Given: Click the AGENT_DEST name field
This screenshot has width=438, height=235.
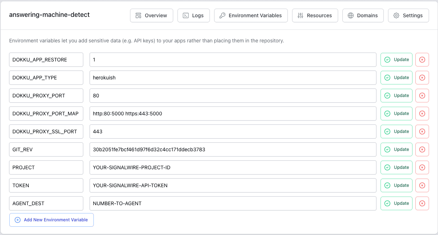Looking at the screenshot, I should [46, 203].
